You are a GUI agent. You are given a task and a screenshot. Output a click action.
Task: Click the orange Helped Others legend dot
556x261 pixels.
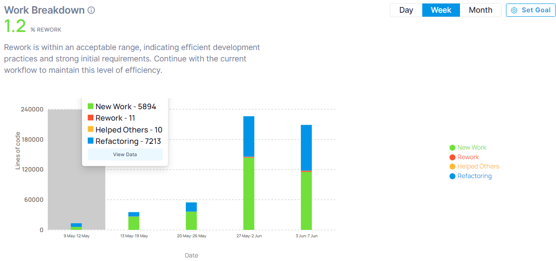453,167
